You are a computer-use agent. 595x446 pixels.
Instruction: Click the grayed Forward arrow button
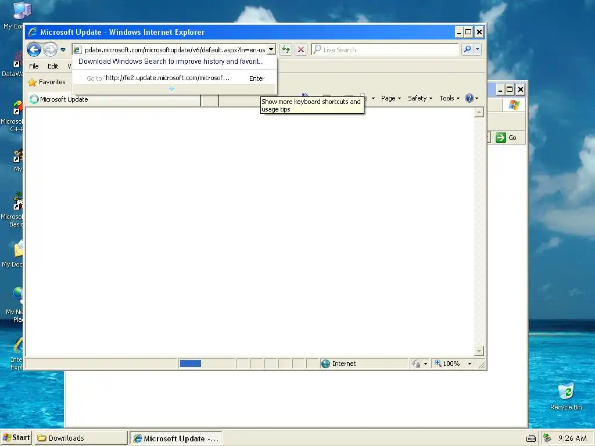point(50,49)
